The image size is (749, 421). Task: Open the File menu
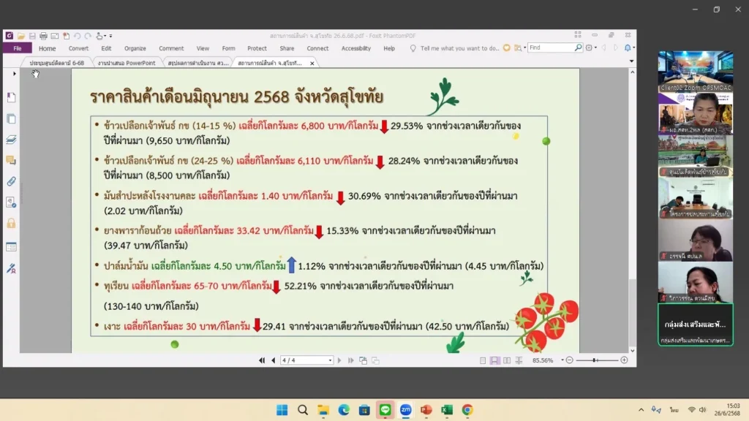(18, 48)
